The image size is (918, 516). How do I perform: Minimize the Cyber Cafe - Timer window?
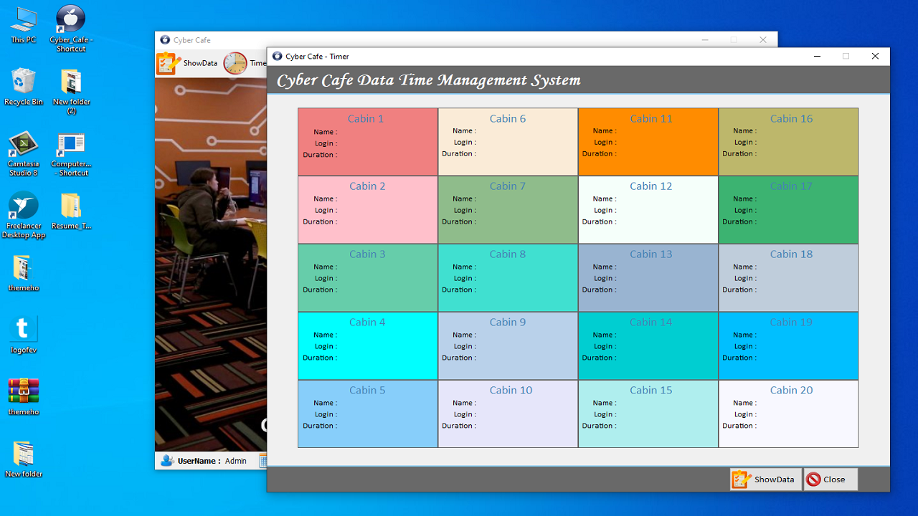(x=817, y=56)
